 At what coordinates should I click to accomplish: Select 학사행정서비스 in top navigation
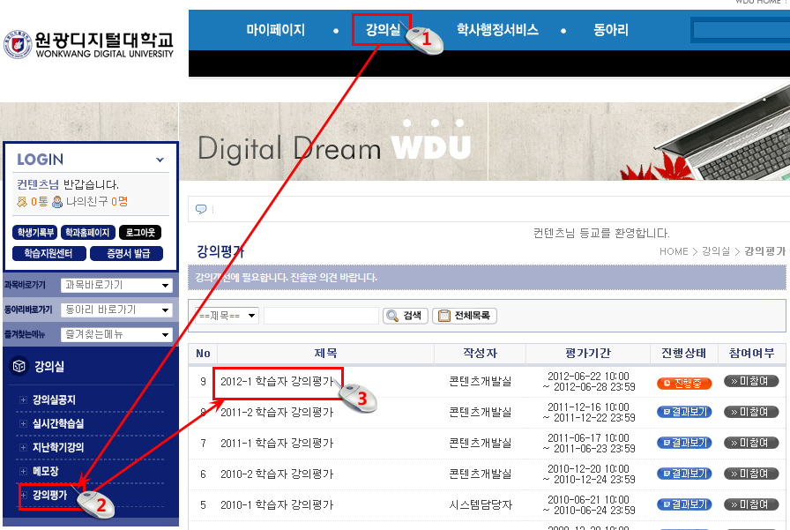point(496,30)
